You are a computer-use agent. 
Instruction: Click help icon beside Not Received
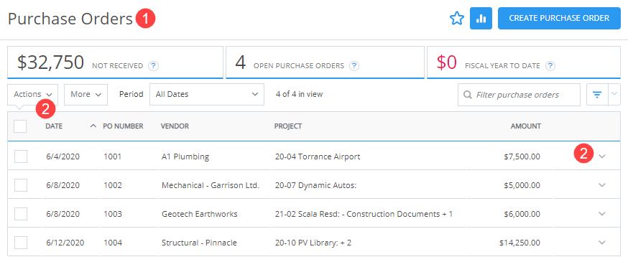[x=152, y=66]
